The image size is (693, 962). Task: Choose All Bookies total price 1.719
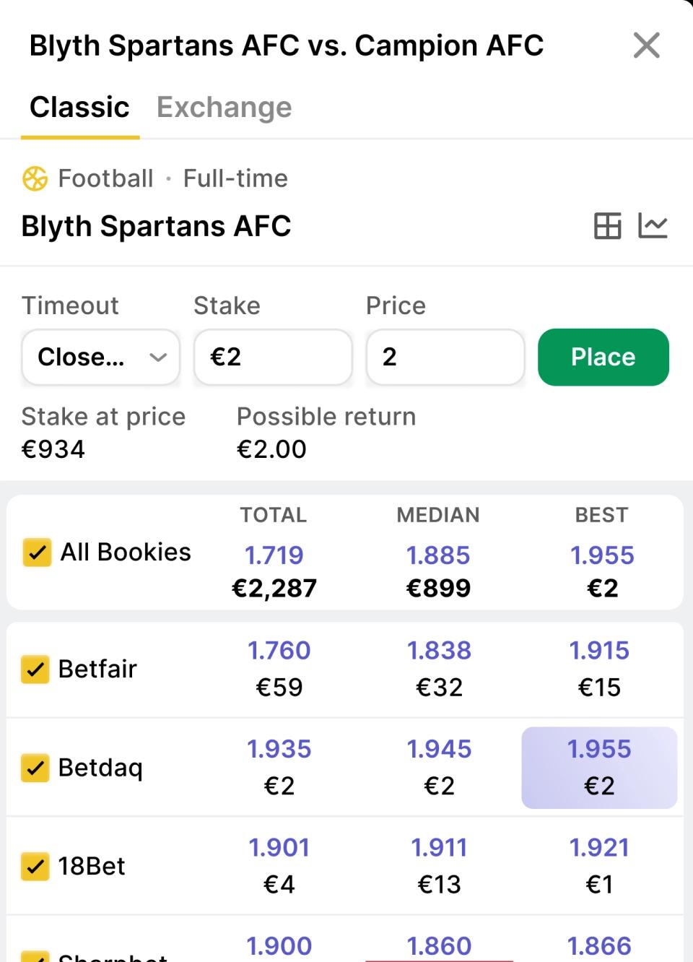pos(274,571)
